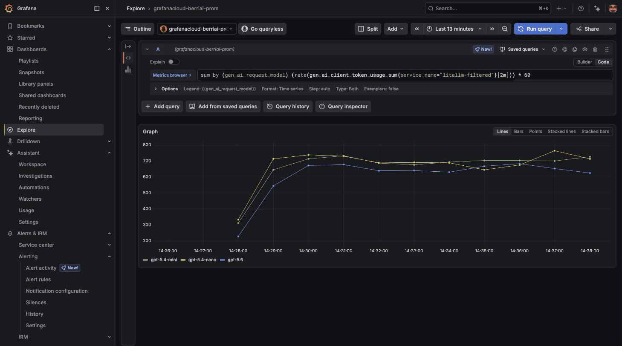Open the help menu in the top bar
Screen dimensions: 622x346
point(581,9)
